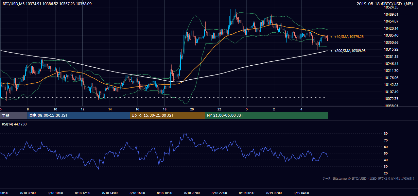Click the Bitstamp data source note
Image resolution: width=418 pixels, height=196 pixels.
click(x=368, y=179)
